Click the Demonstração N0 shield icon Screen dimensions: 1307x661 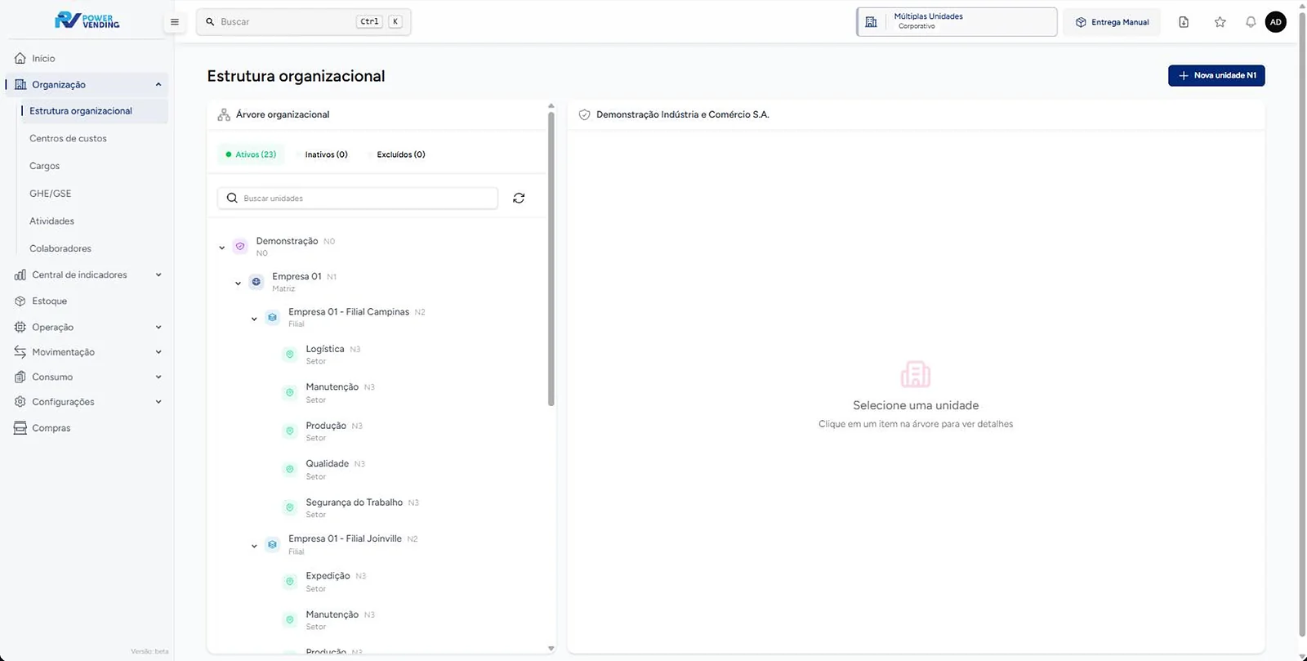pos(240,246)
